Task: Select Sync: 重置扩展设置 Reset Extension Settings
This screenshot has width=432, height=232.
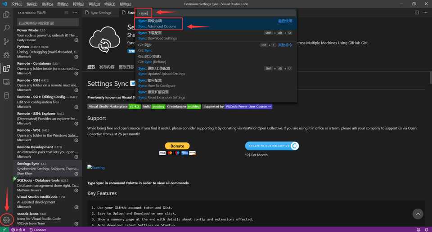Action: [216, 95]
